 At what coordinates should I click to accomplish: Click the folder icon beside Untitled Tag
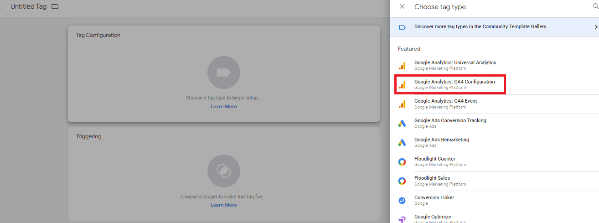click(x=55, y=7)
